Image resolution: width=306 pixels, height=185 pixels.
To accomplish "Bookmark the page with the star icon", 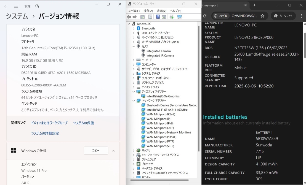I will 262,16.
